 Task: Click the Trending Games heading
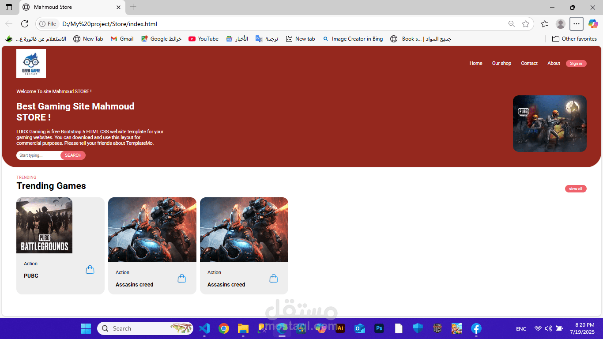[51, 186]
